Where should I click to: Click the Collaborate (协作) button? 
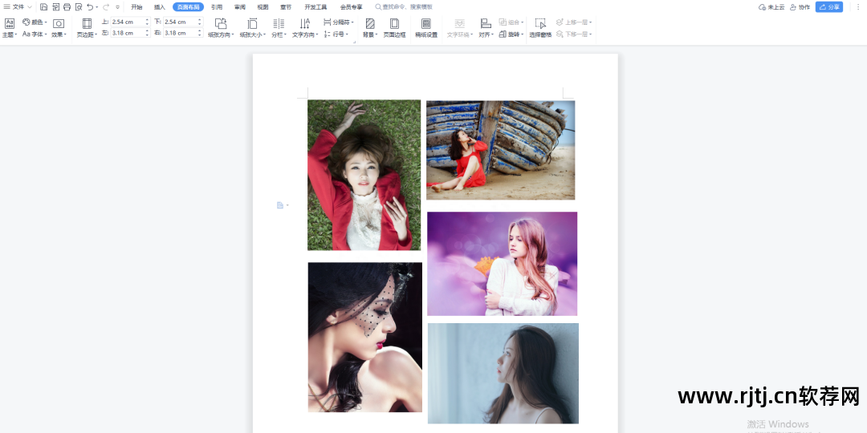800,7
